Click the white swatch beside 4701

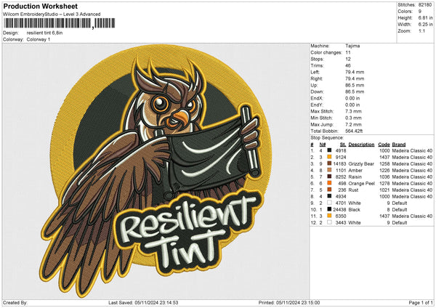pyautogui.click(x=329, y=203)
